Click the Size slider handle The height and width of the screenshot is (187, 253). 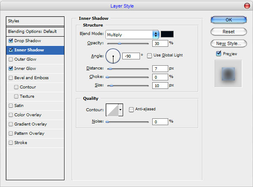click(111, 85)
